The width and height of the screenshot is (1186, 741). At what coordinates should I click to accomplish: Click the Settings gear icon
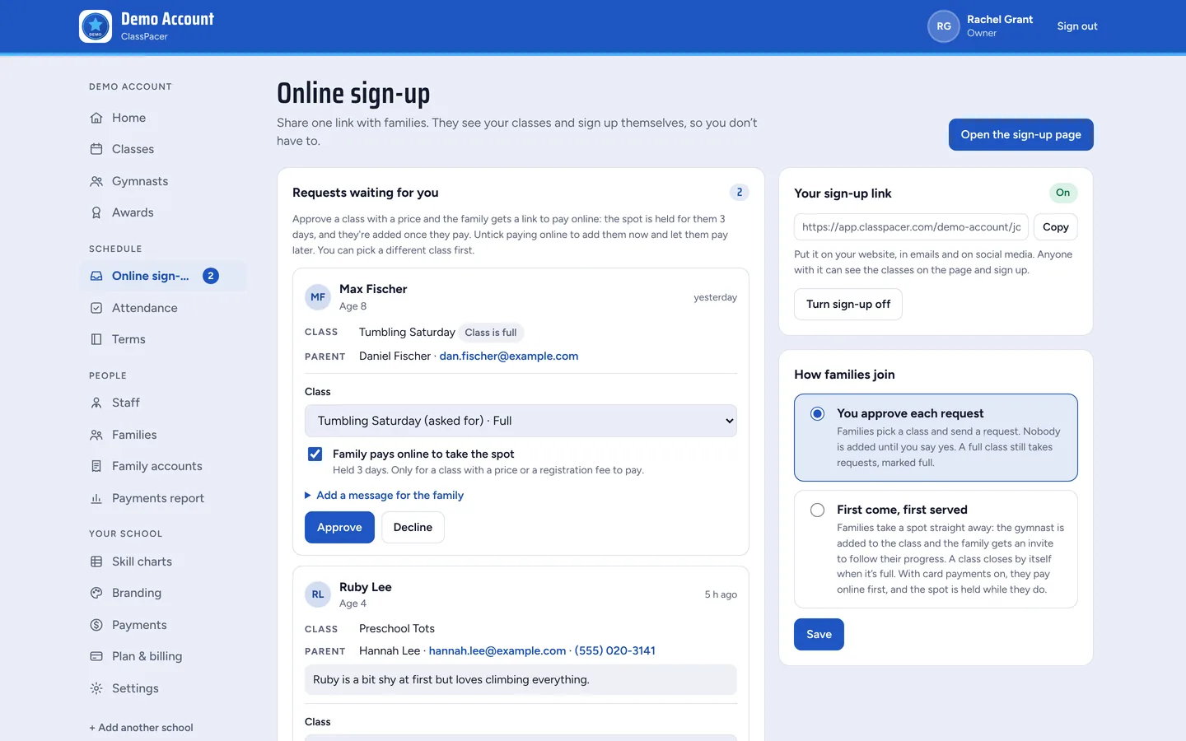[x=96, y=688]
